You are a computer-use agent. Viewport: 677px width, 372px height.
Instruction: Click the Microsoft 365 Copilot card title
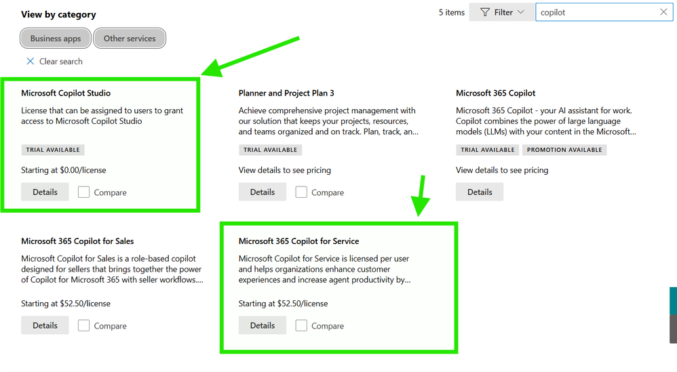pos(496,93)
